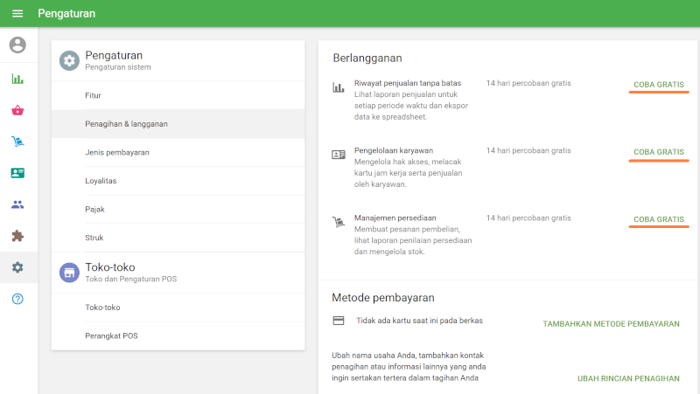Open the hamburger navigation menu
The width and height of the screenshot is (700, 394).
tap(17, 14)
